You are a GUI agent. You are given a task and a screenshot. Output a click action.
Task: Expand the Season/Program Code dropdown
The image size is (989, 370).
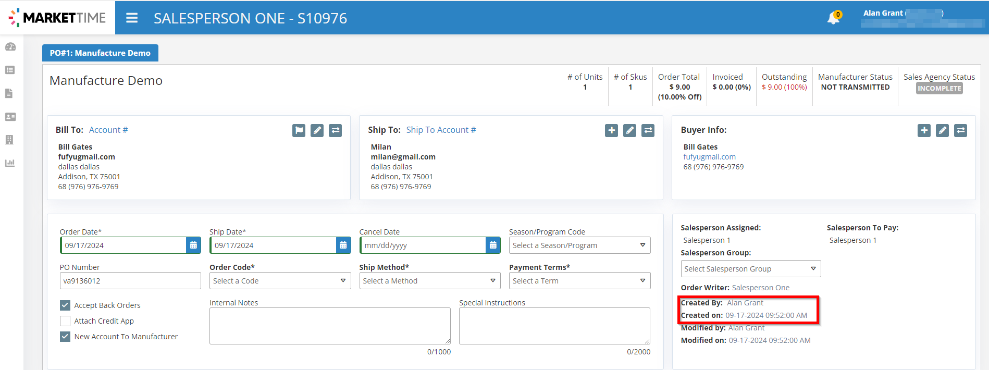[579, 245]
